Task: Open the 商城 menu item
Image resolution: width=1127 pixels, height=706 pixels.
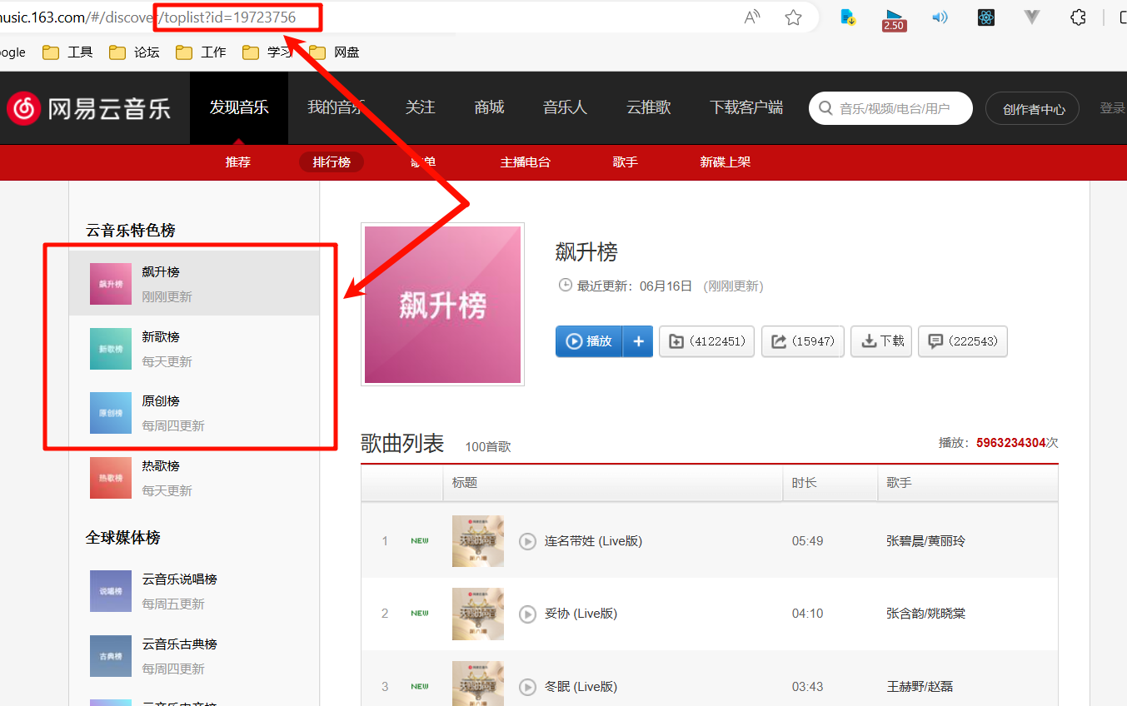Action: coord(489,107)
